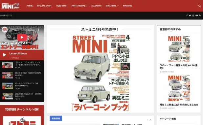The width and height of the screenshot is (203, 125).
Task: Select playlist video 3 '94 ROVER MINI thumbnail
Action: (x=8, y=86)
